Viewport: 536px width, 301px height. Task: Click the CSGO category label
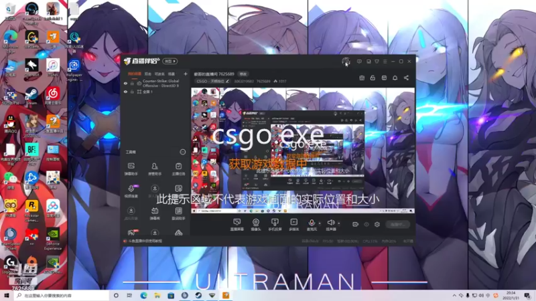tap(210, 81)
